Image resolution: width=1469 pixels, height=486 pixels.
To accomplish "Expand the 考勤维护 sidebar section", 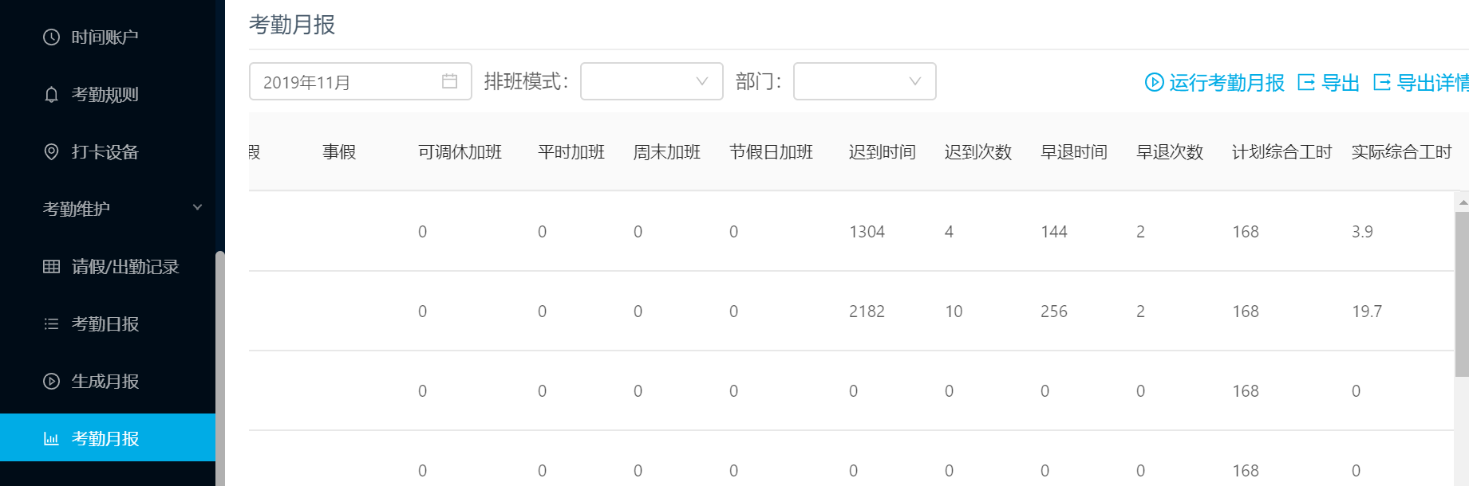I will (108, 209).
